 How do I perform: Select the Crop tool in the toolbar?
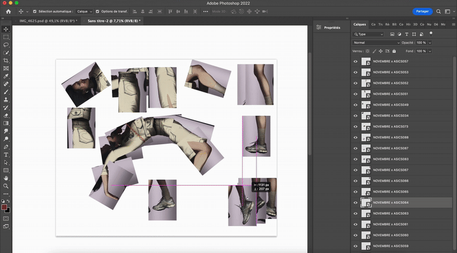point(6,60)
